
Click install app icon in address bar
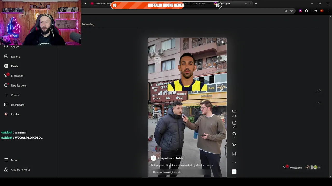(286, 11)
